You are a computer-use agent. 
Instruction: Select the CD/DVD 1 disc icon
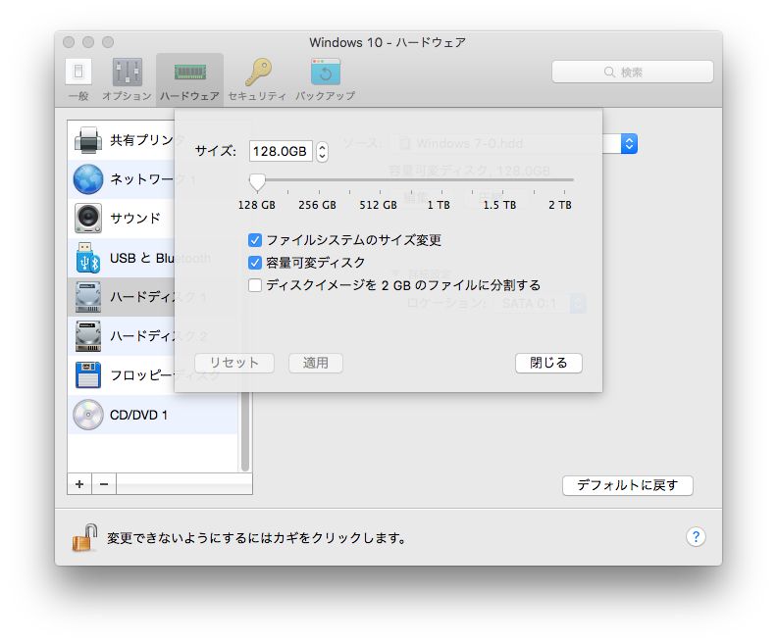point(88,415)
